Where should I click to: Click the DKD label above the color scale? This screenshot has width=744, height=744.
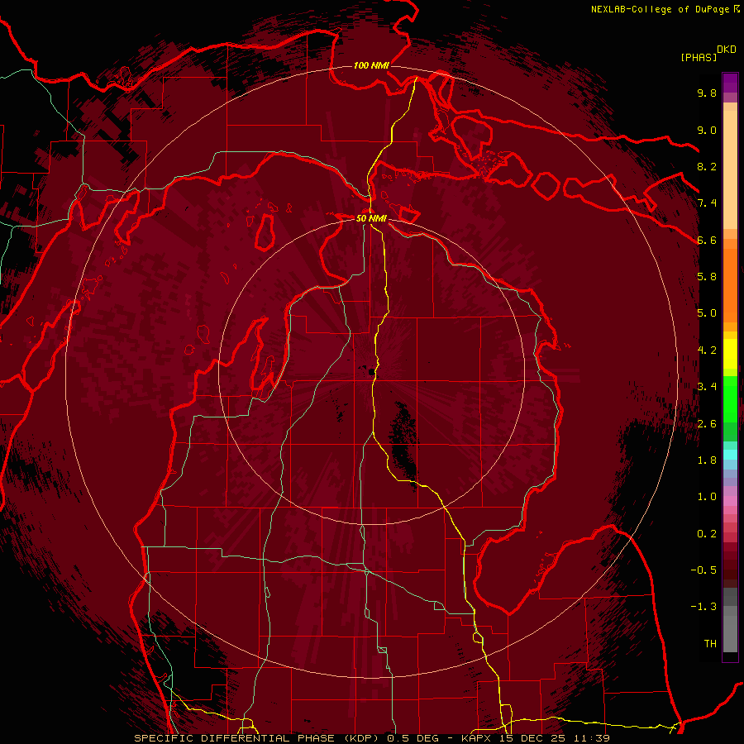727,50
